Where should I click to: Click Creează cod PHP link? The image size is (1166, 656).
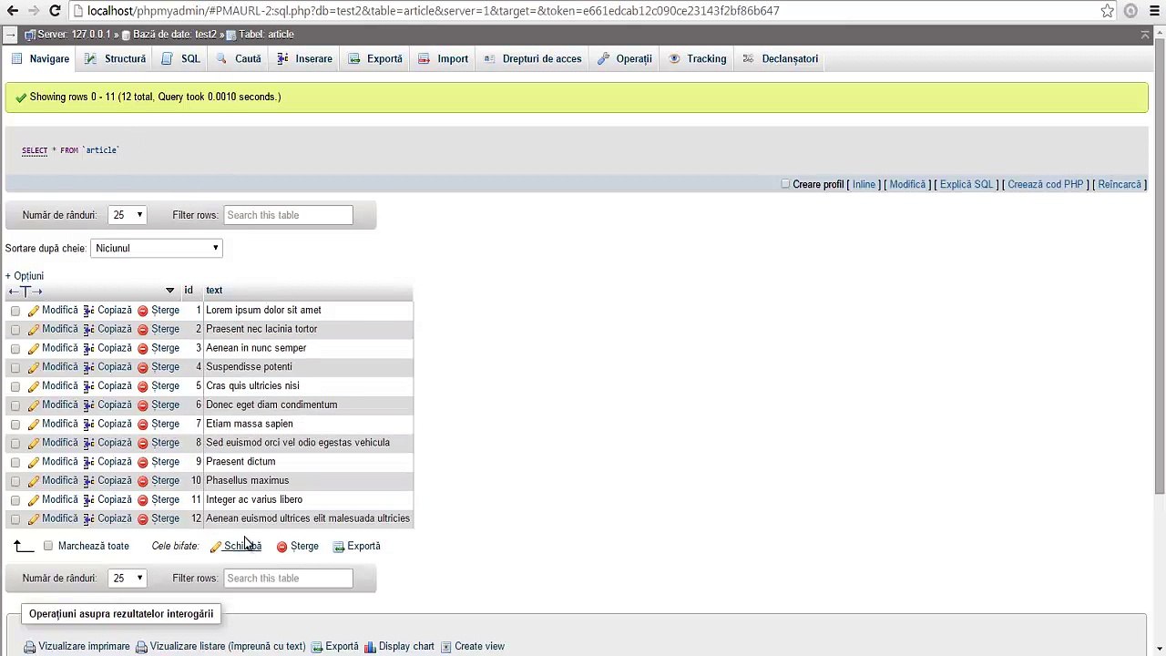1045,184
